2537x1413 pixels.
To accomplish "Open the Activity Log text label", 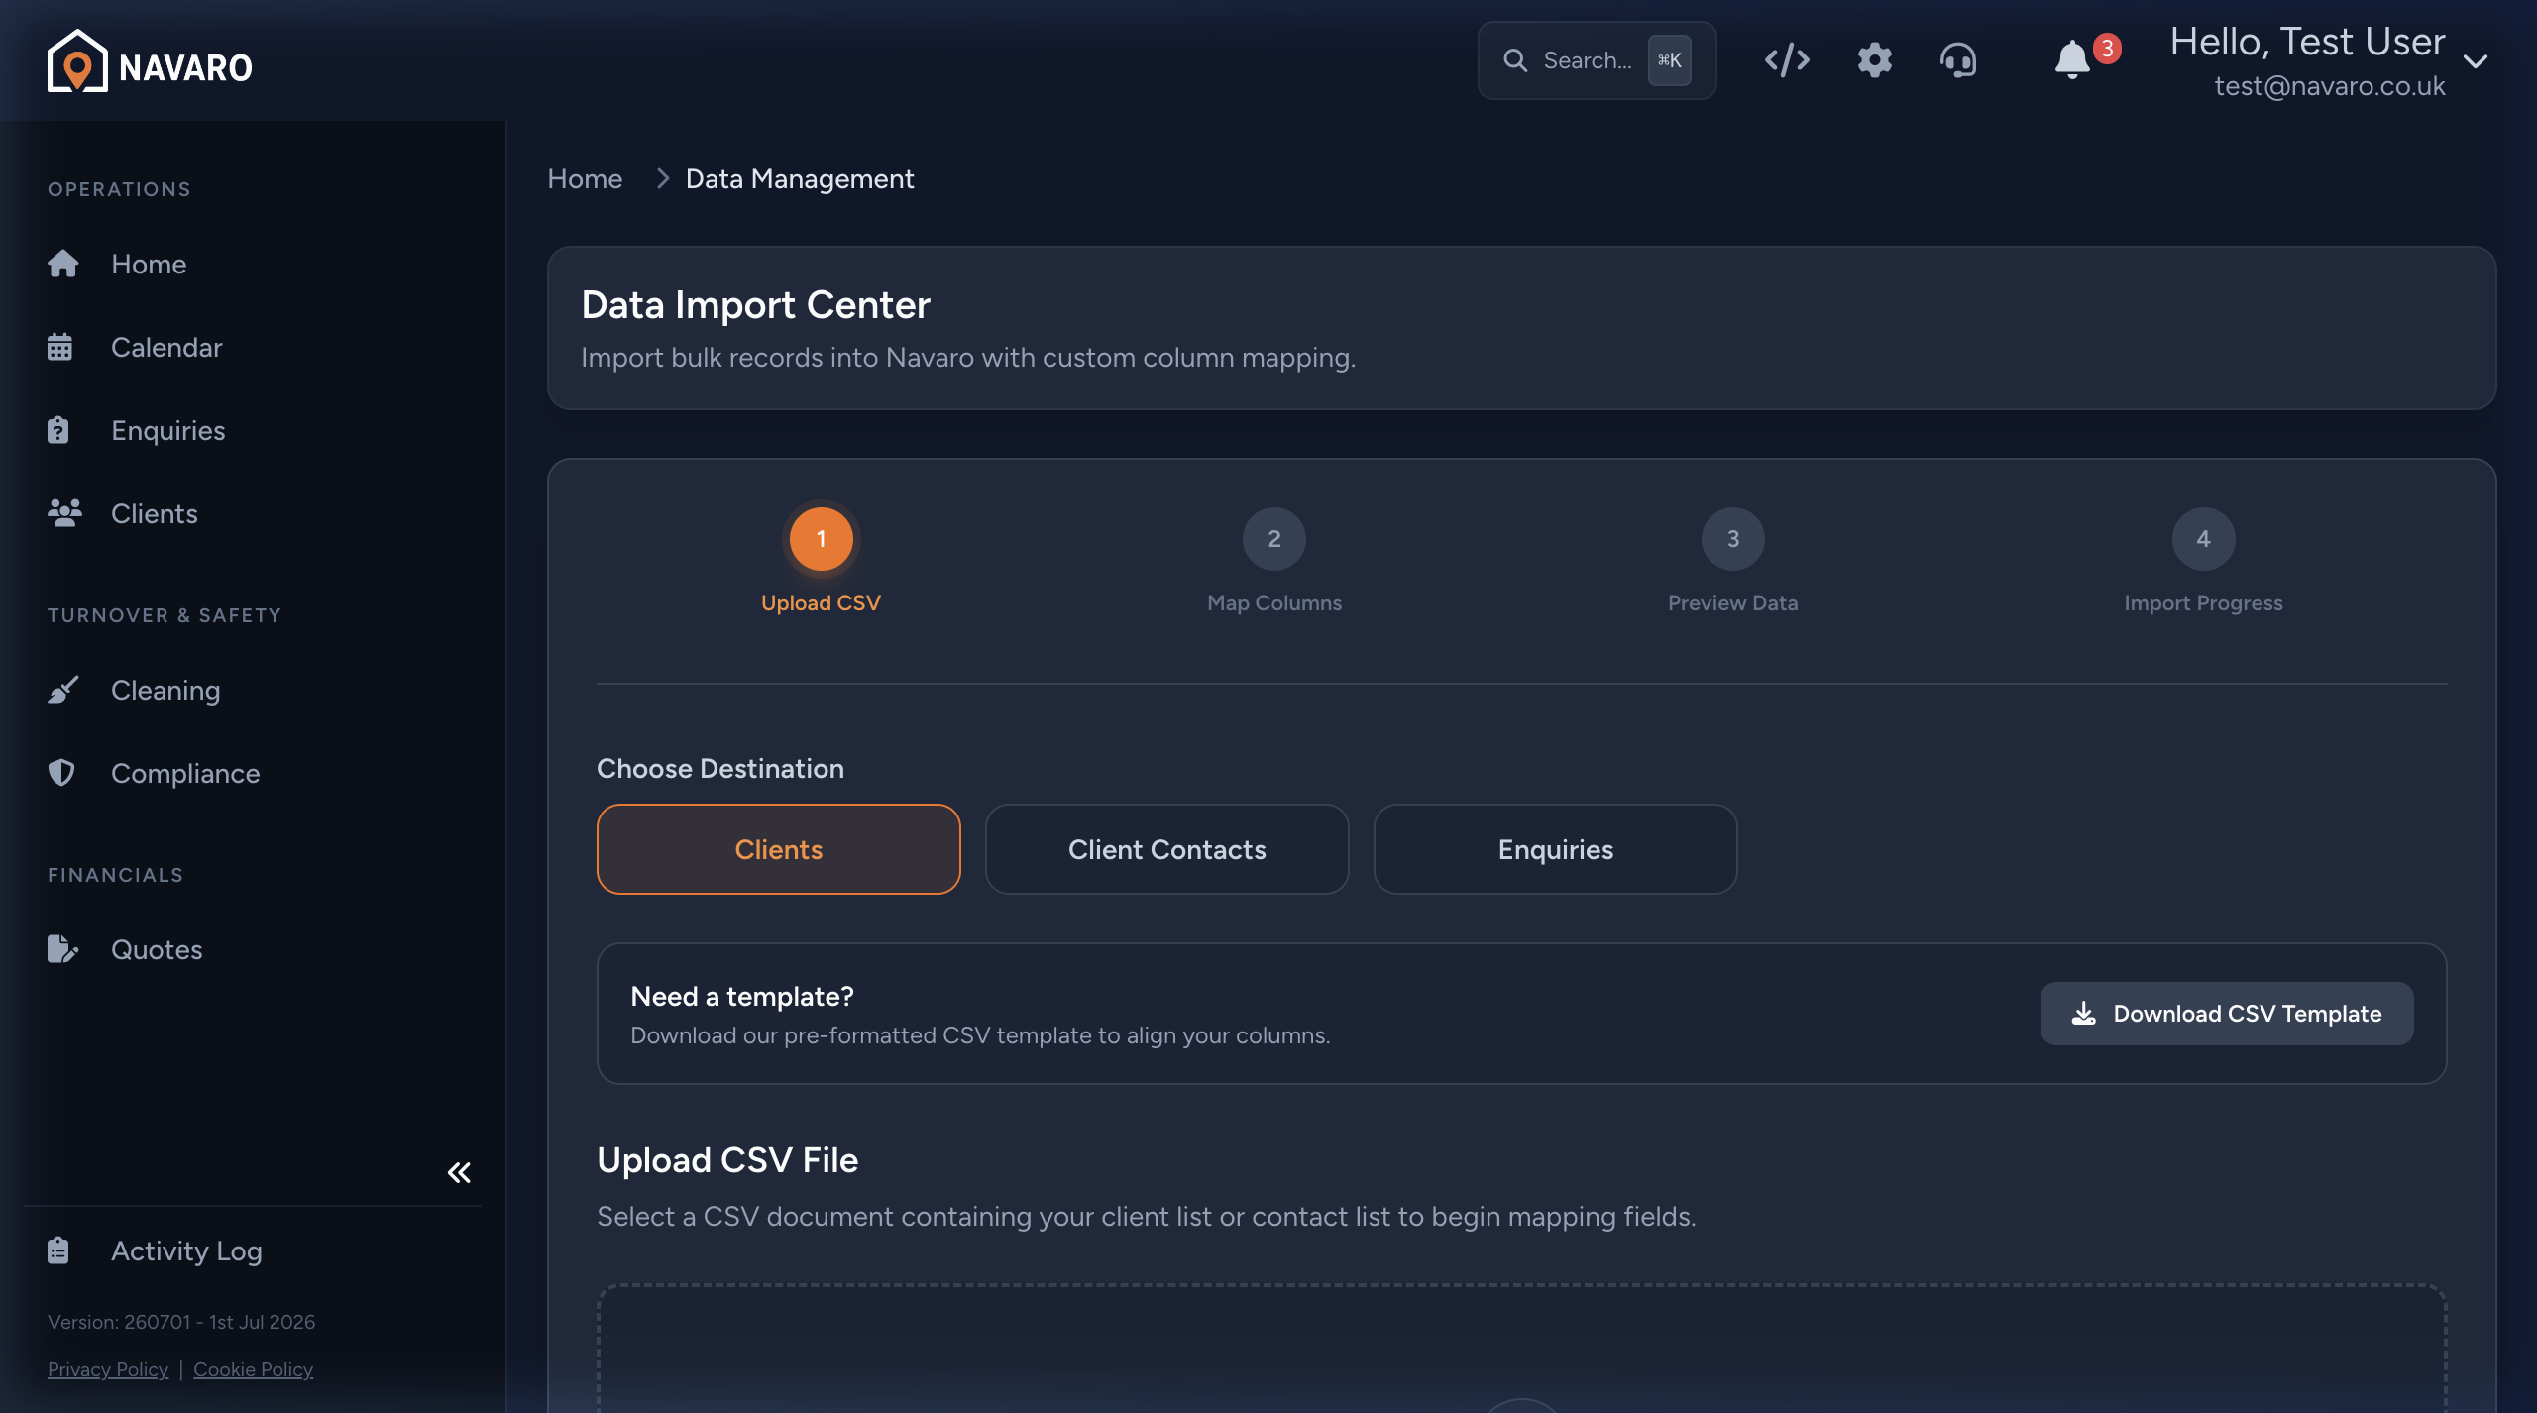I will (186, 1250).
